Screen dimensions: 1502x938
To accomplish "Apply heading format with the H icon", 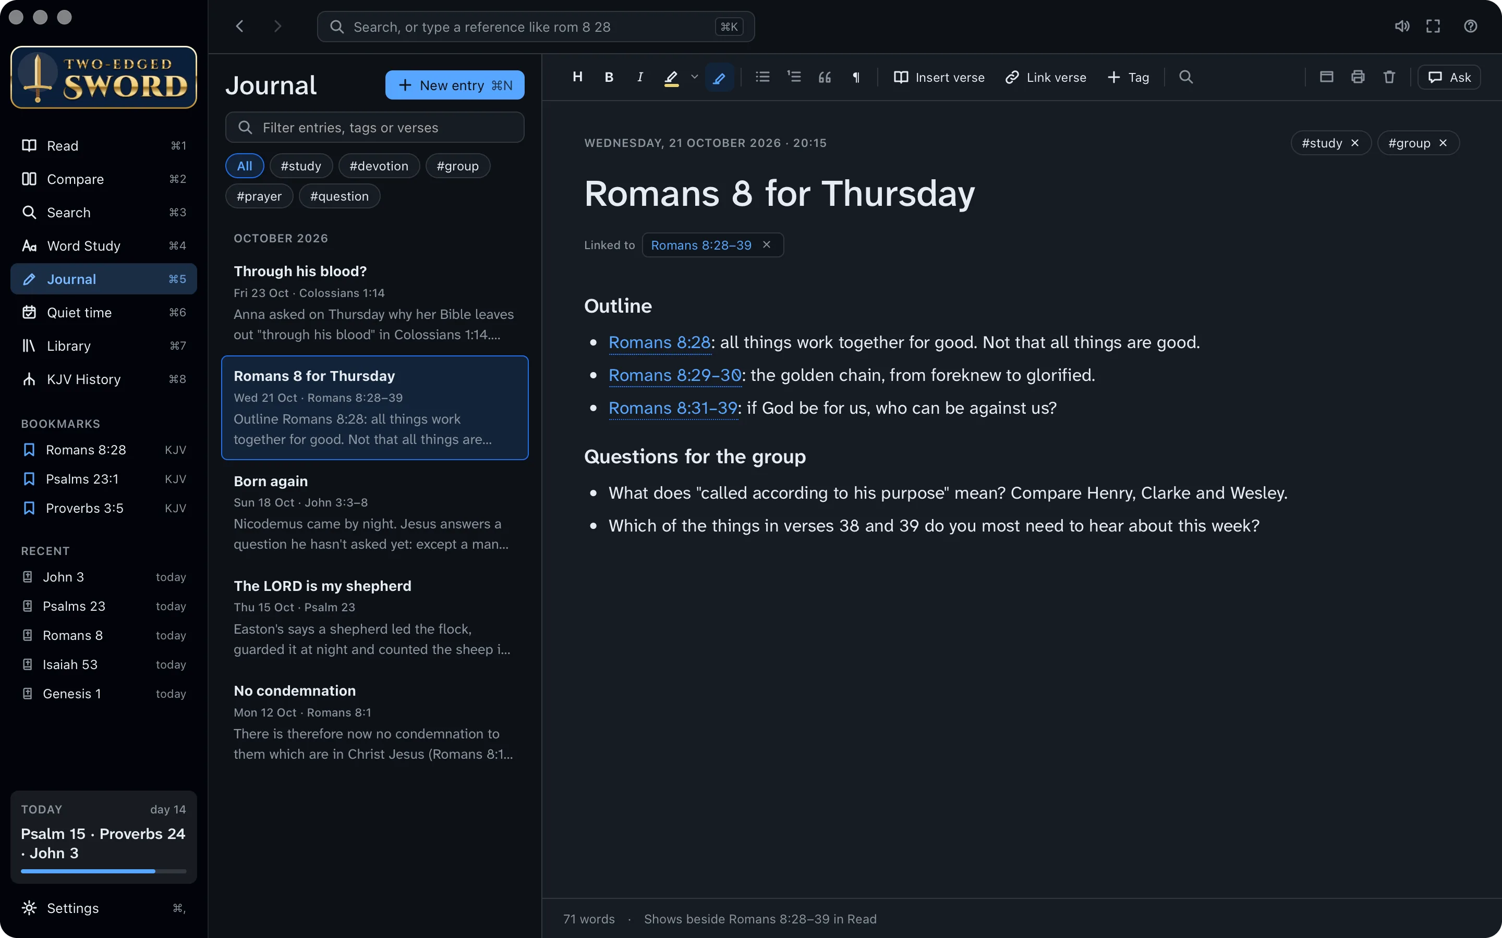I will [577, 77].
